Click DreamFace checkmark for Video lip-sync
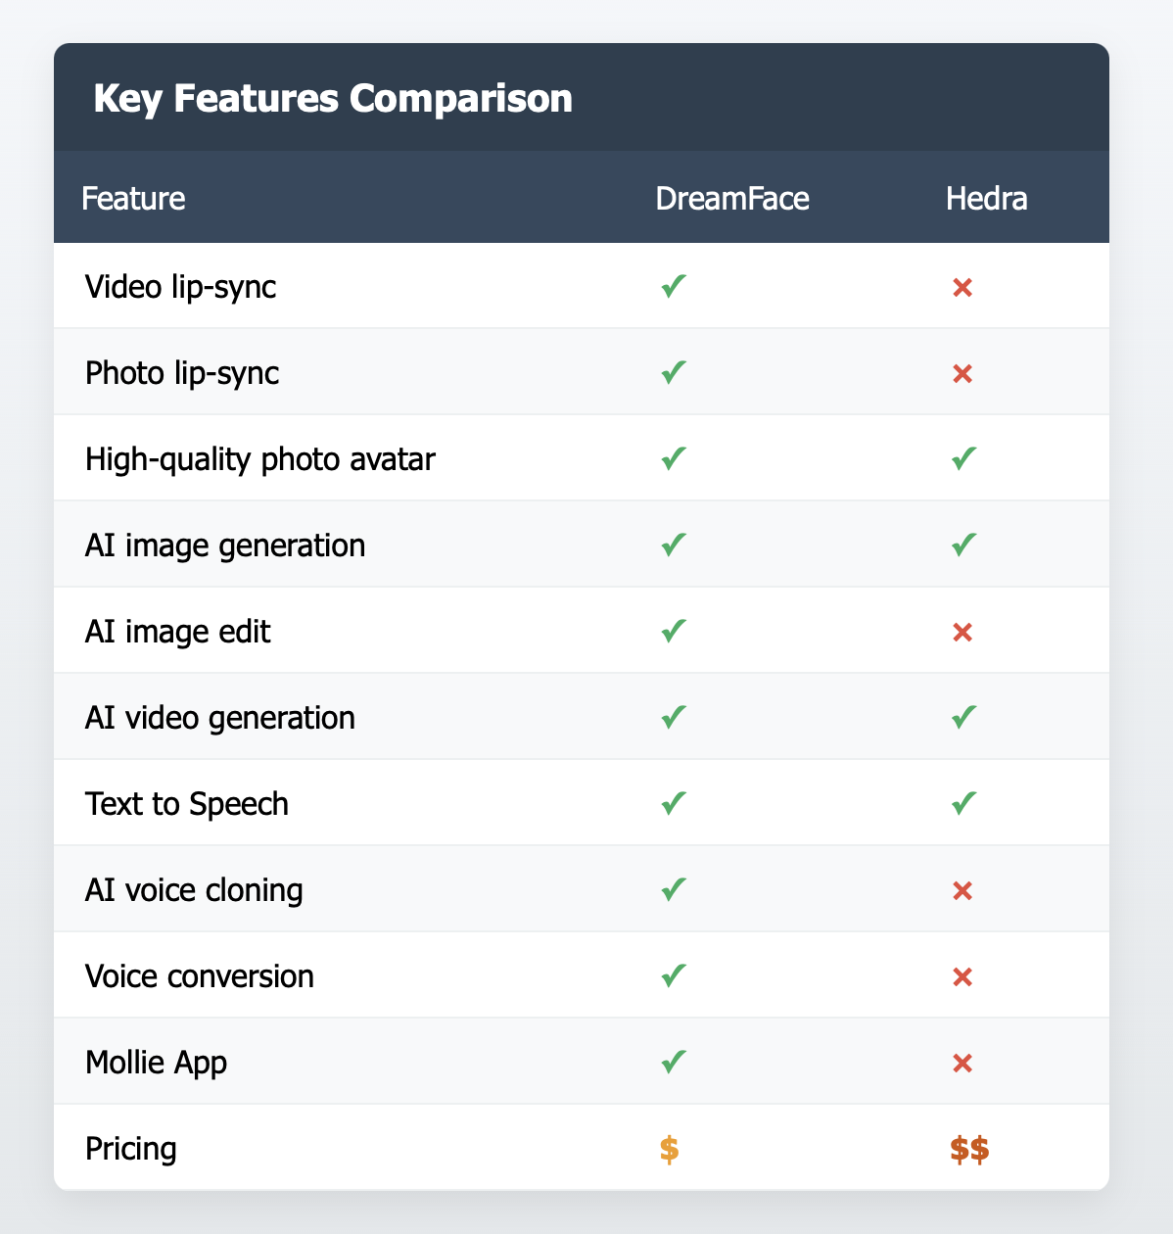The image size is (1173, 1234). (673, 287)
